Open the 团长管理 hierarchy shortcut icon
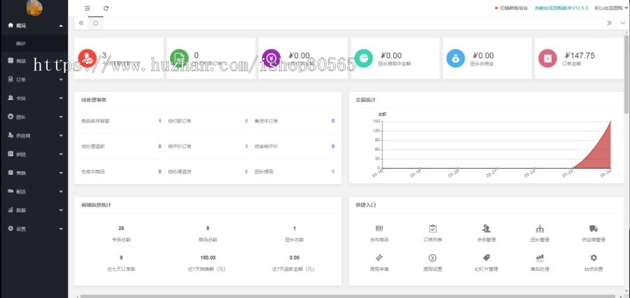 [540, 229]
